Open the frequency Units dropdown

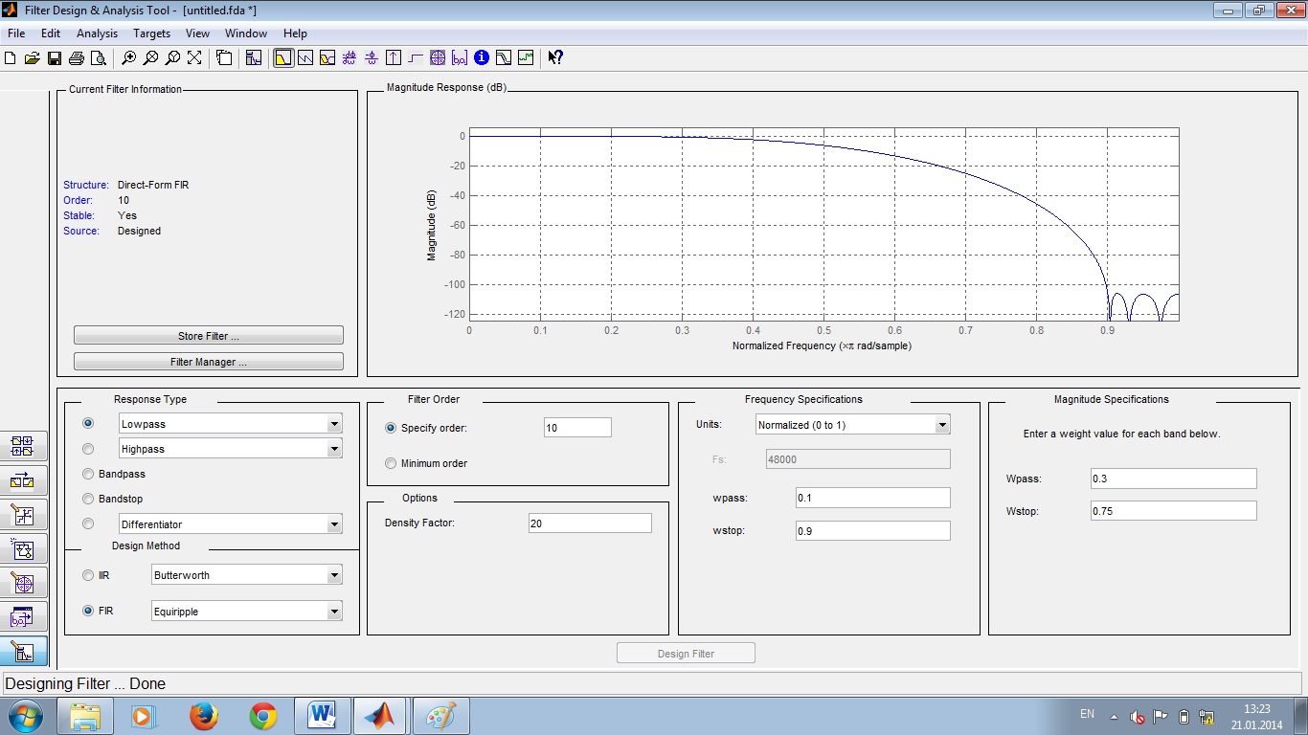(x=942, y=425)
